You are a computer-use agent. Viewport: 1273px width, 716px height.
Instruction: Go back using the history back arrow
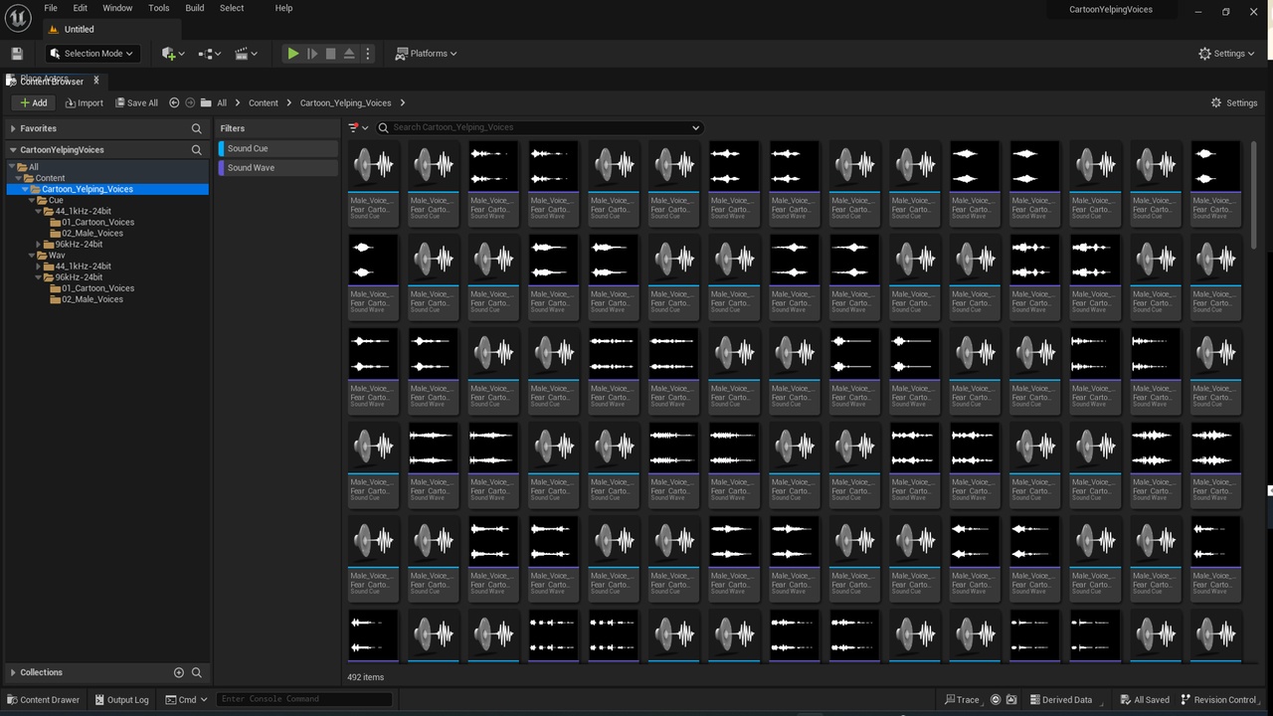pos(174,102)
